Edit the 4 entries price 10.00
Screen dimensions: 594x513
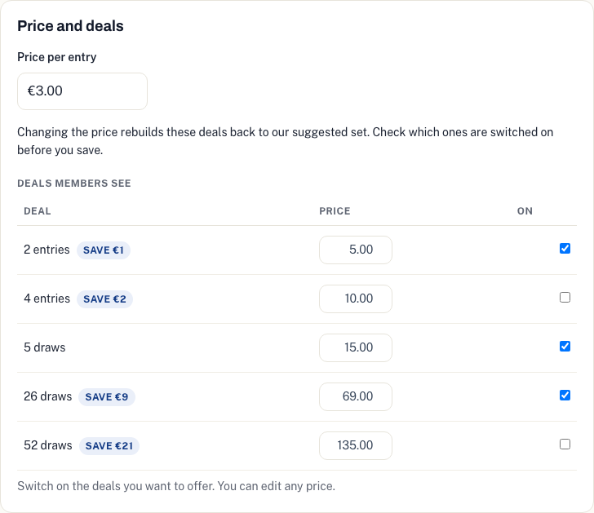coord(356,299)
